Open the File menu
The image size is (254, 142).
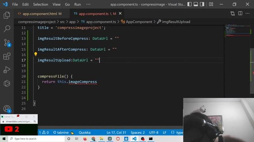(x=15, y=4)
